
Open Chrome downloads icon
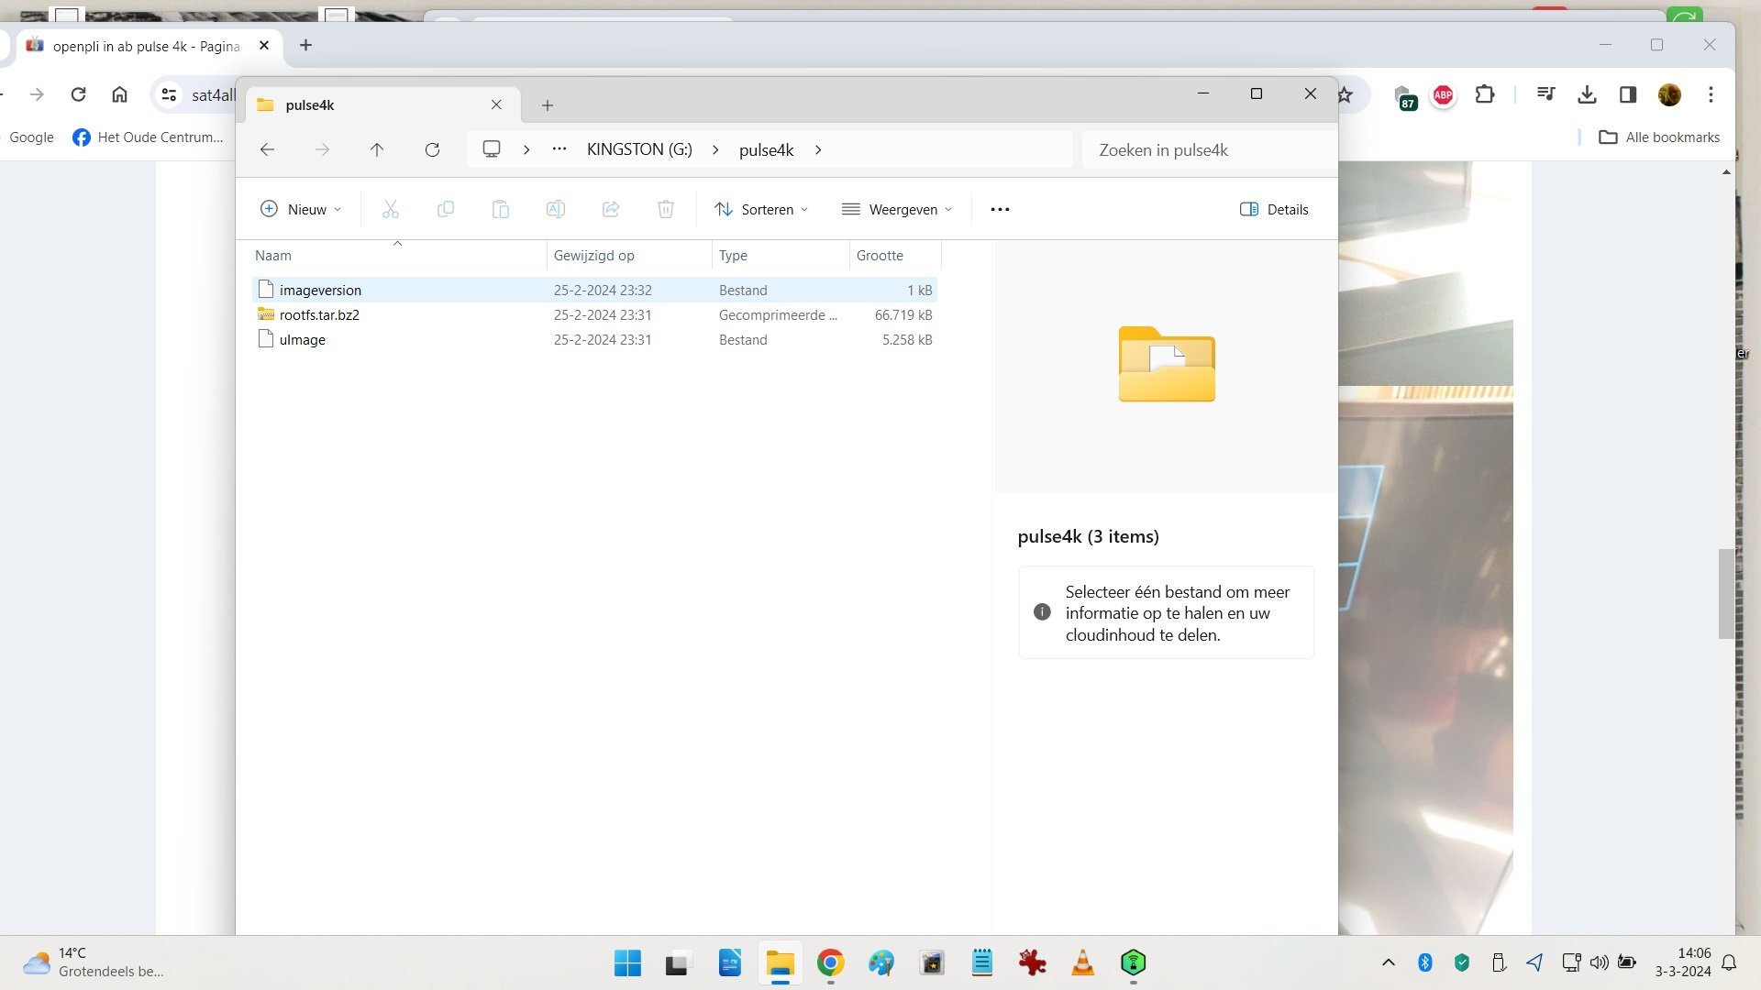tap(1587, 94)
